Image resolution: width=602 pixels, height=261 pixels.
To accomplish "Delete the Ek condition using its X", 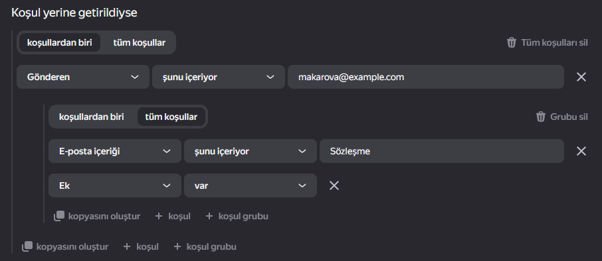I will (334, 185).
